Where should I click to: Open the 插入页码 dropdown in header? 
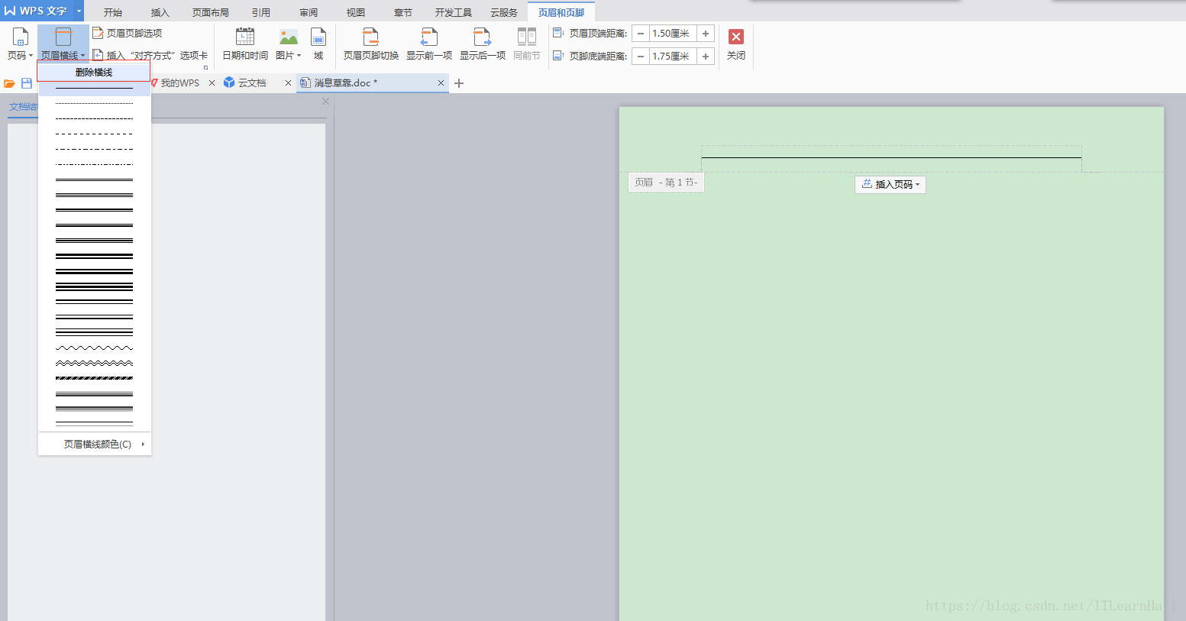click(890, 184)
